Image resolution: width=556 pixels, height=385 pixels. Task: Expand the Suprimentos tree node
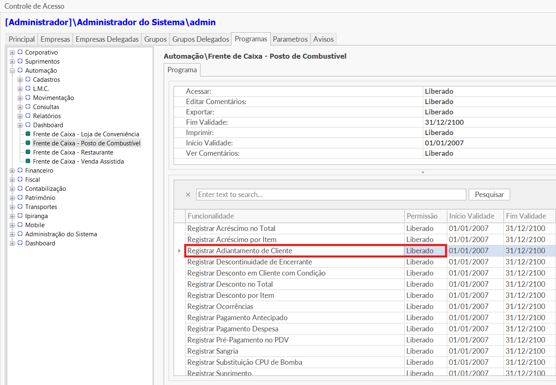click(12, 62)
